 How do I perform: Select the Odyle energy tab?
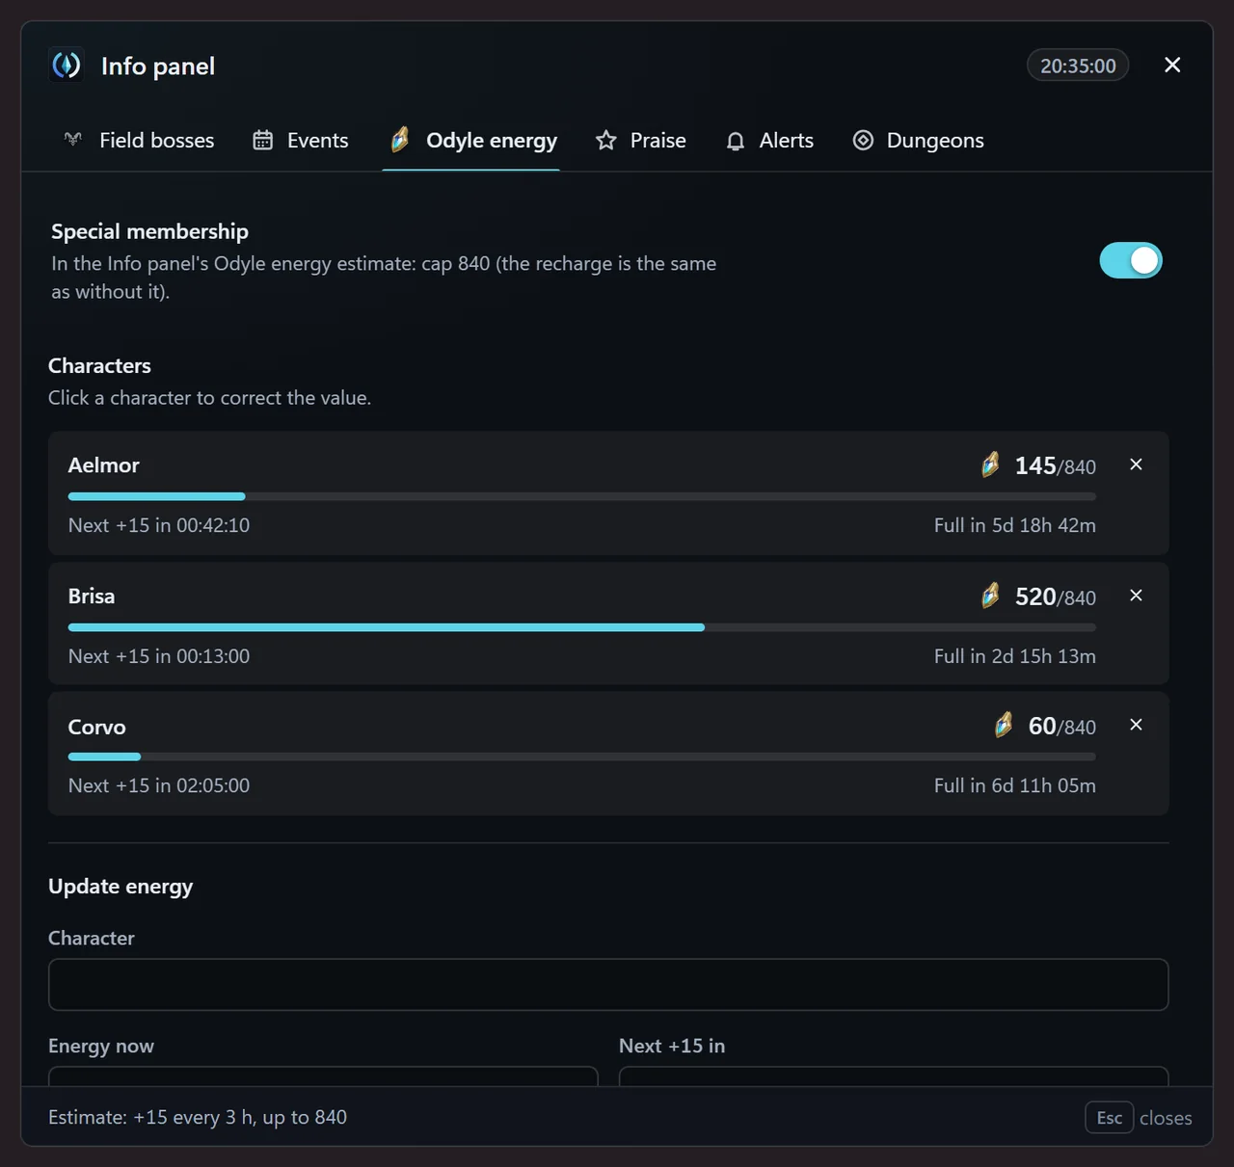click(x=471, y=141)
